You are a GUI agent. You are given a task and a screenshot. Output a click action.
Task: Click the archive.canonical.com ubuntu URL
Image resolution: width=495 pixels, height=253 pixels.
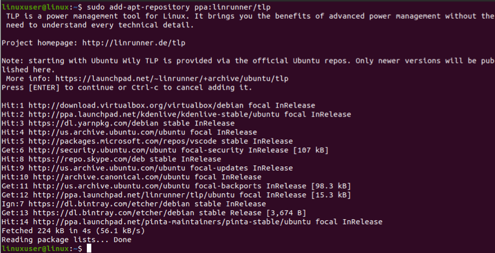[x=112, y=177]
